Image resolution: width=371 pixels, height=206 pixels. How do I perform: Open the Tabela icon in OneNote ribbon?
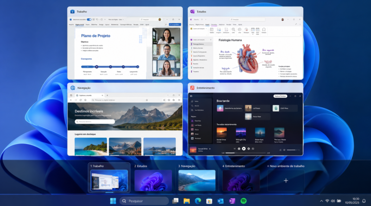coord(211,31)
